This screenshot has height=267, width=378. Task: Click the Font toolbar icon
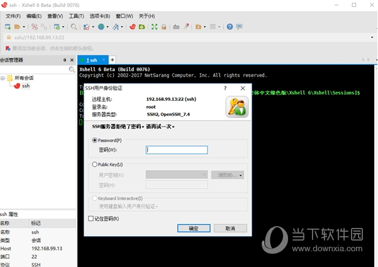pos(116,27)
